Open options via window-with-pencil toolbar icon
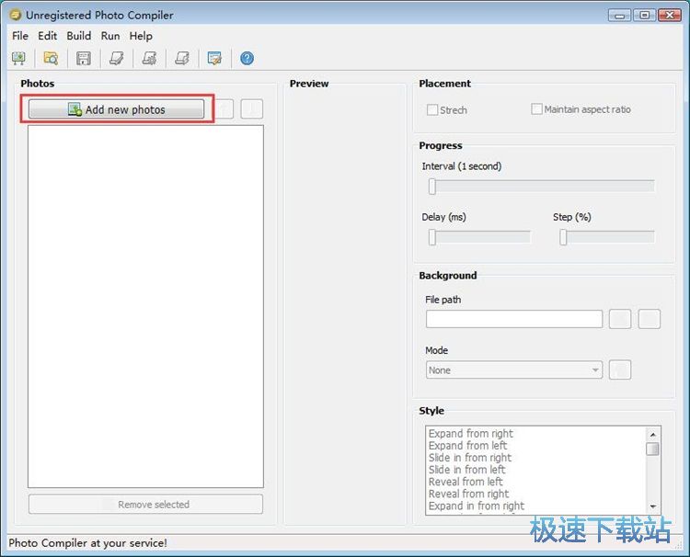 point(214,58)
